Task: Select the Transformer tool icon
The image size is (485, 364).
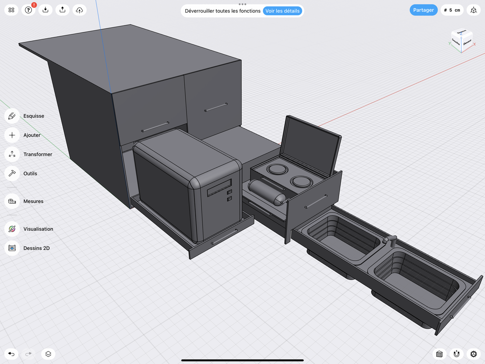Action: click(x=12, y=154)
